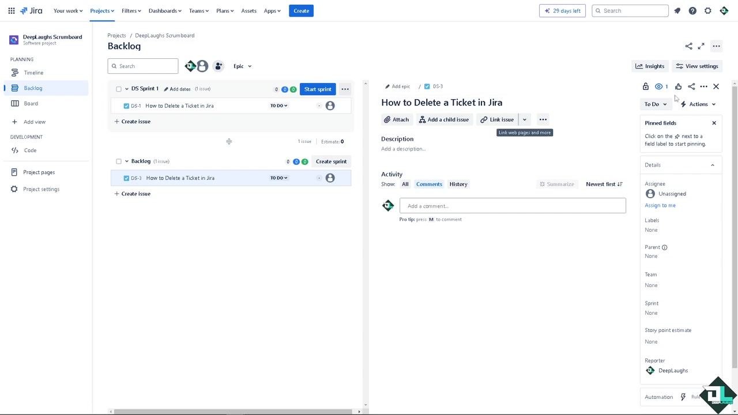Show History activity tab
This screenshot has width=738, height=415.
click(x=458, y=184)
